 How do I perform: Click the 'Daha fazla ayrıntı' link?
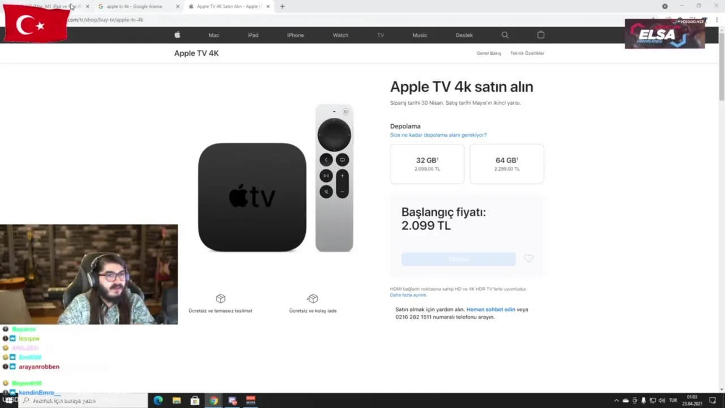click(x=408, y=295)
